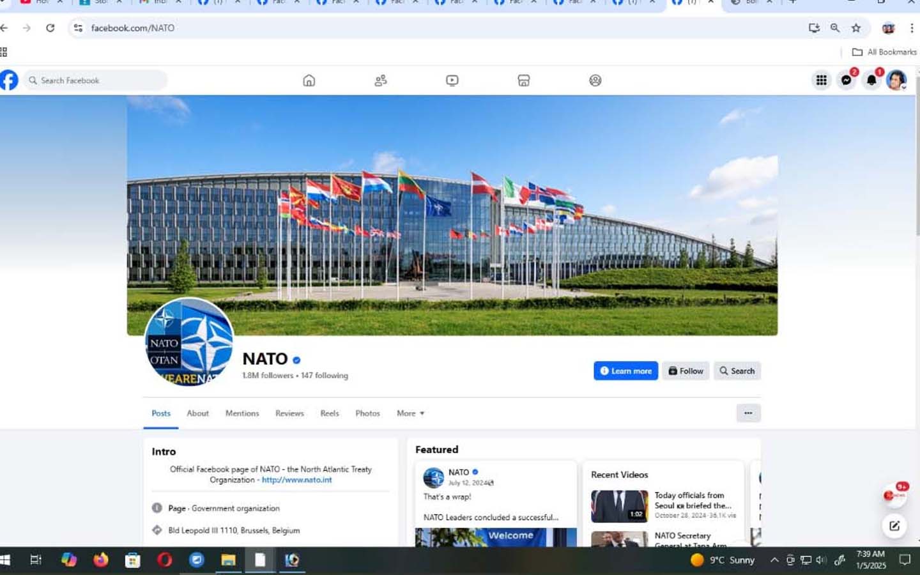Open the volume speaker tray icon
Image resolution: width=920 pixels, height=575 pixels.
(x=822, y=560)
